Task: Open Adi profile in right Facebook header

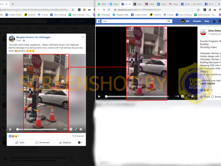Action: coord(185,21)
